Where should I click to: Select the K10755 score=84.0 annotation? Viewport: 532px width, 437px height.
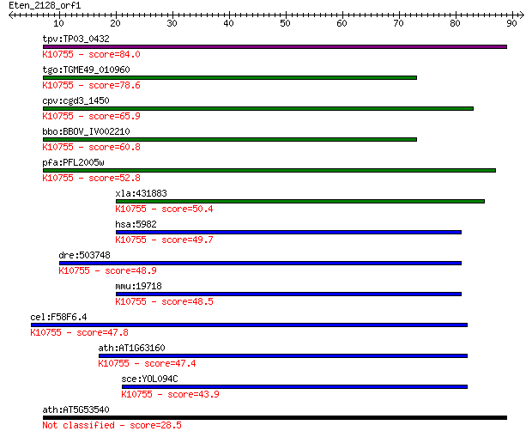(x=91, y=55)
